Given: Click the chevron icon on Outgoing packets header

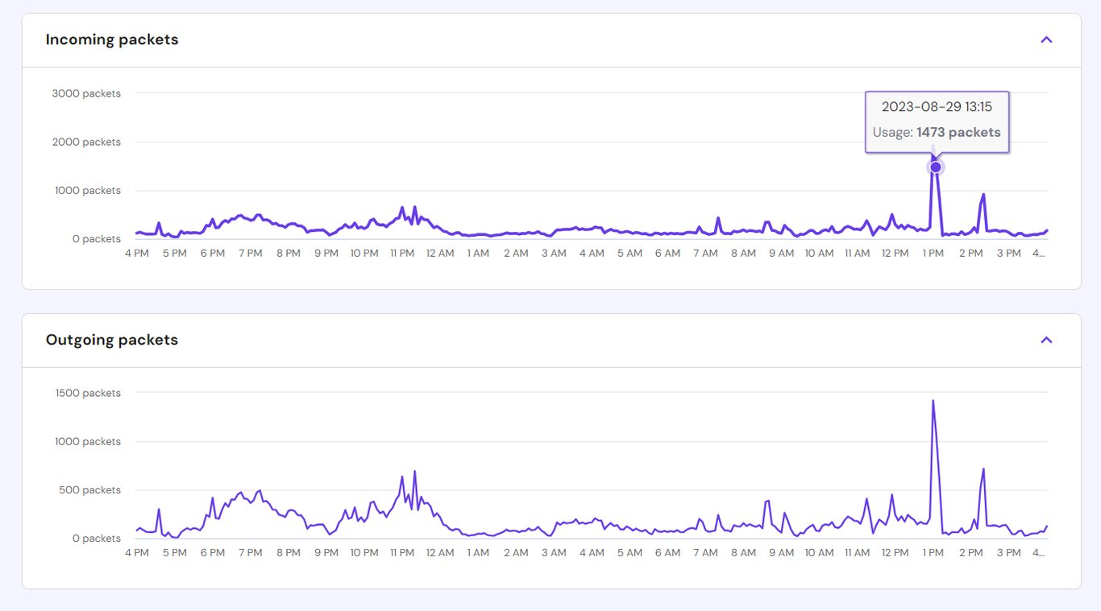Looking at the screenshot, I should [1046, 340].
